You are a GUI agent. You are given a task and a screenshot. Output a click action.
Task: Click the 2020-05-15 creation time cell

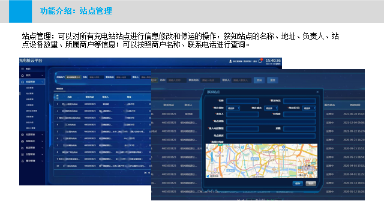tap(353, 157)
